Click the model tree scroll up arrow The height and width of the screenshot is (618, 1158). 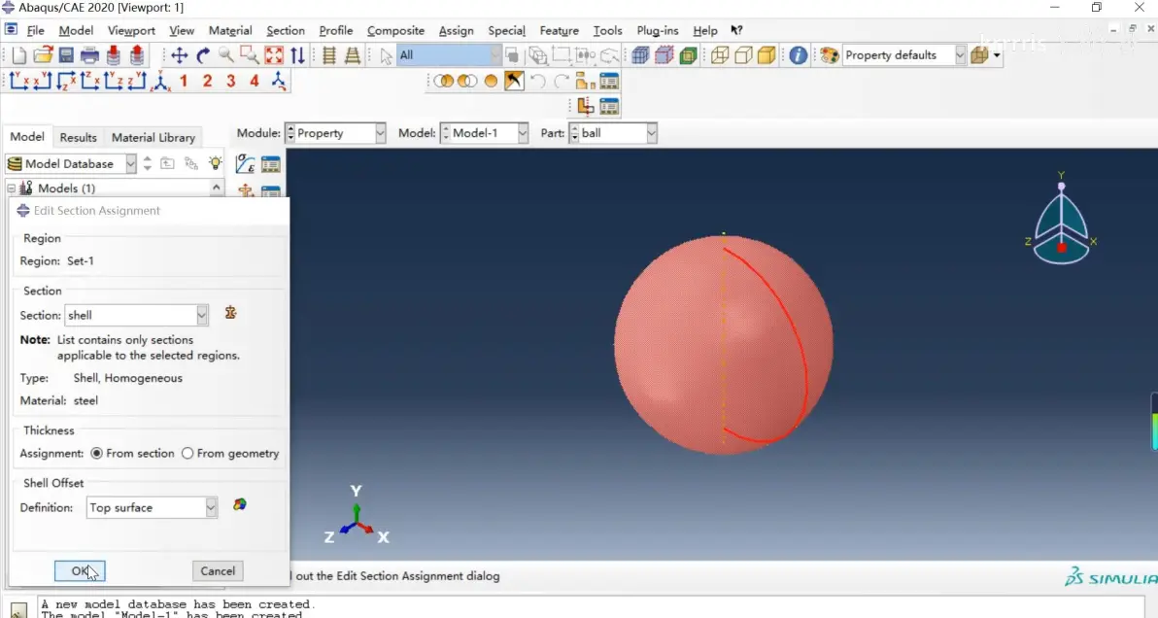[x=216, y=188]
